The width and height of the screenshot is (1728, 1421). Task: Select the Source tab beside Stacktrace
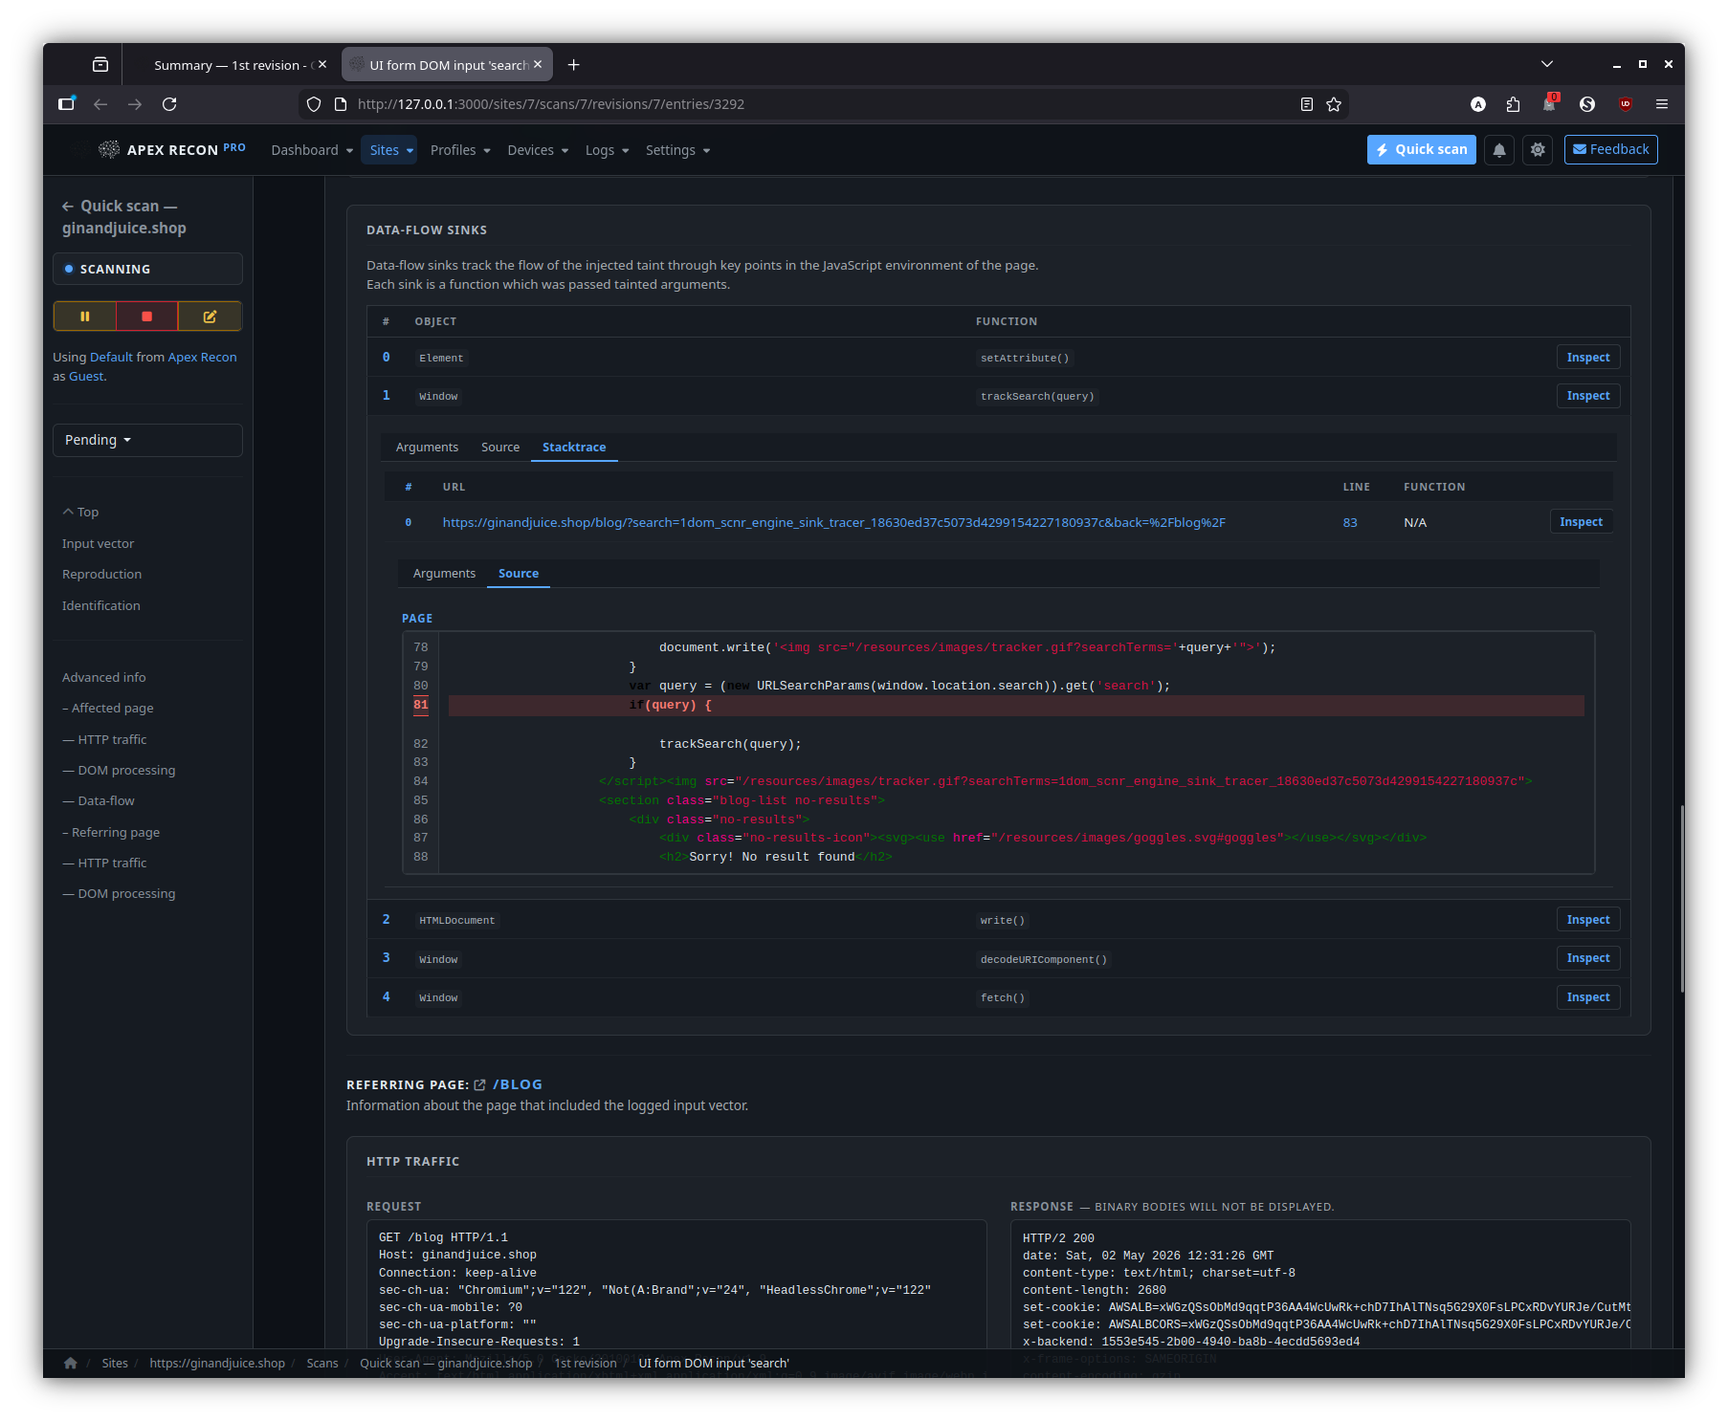(500, 447)
